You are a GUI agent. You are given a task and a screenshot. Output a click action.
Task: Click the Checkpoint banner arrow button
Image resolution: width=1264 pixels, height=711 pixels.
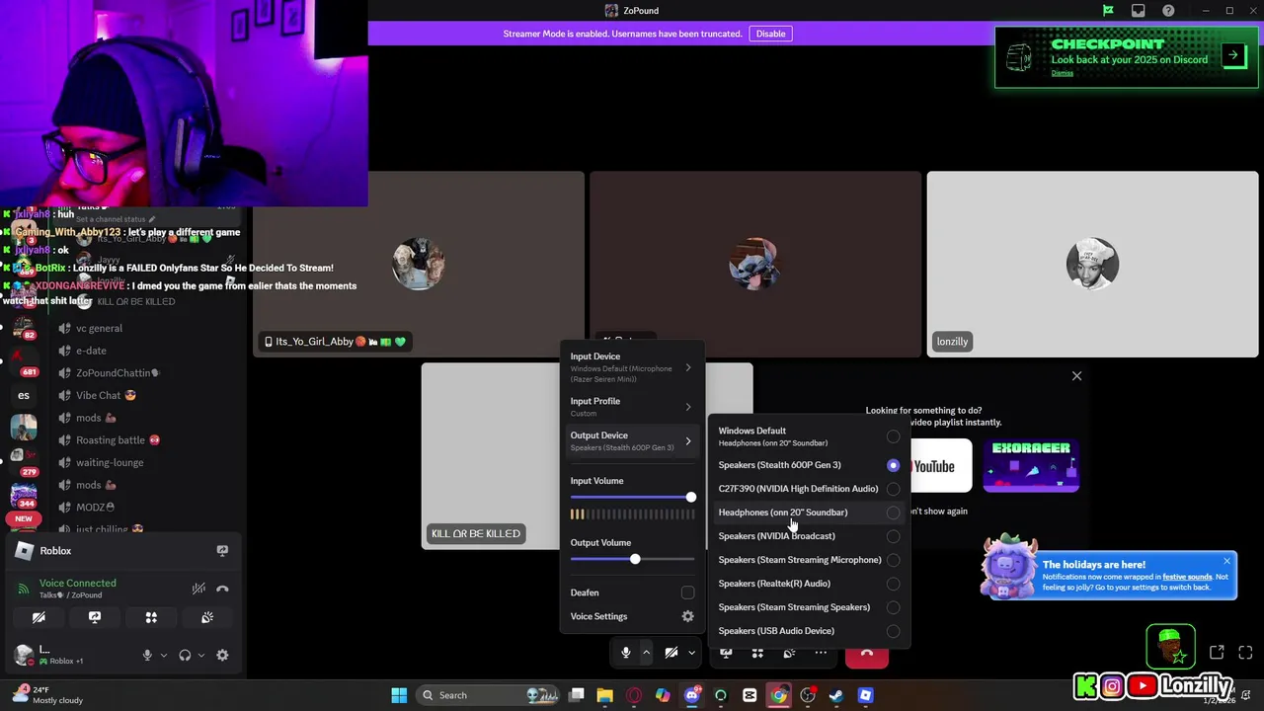[1233, 55]
